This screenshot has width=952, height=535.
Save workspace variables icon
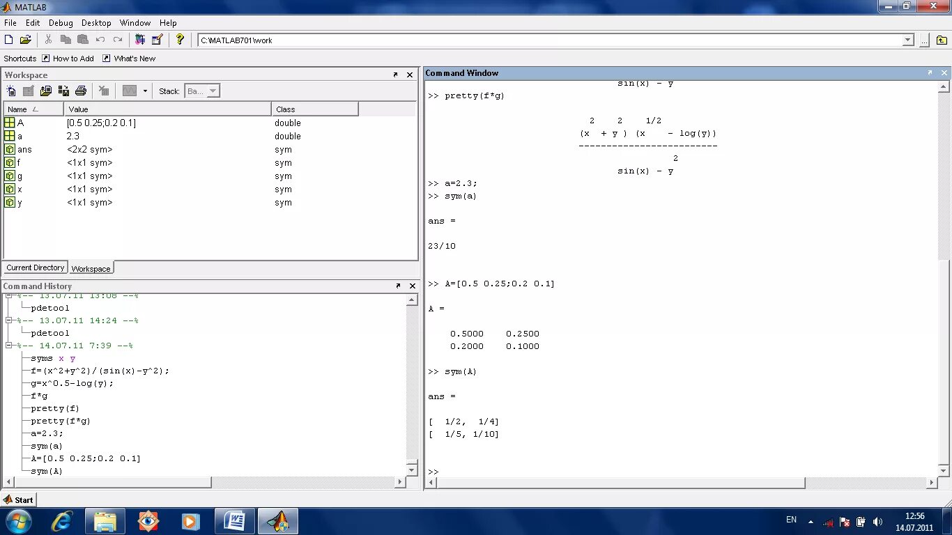point(63,91)
